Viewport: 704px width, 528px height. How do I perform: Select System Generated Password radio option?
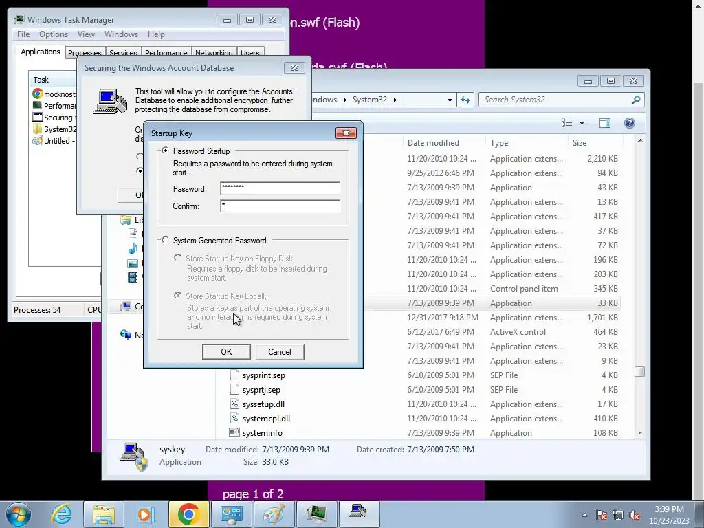[x=165, y=240]
